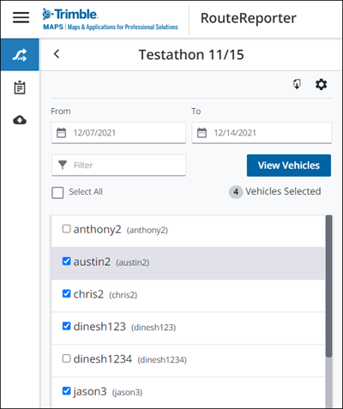Open the reports clipboard sidebar icon
The width and height of the screenshot is (343, 409).
[20, 87]
